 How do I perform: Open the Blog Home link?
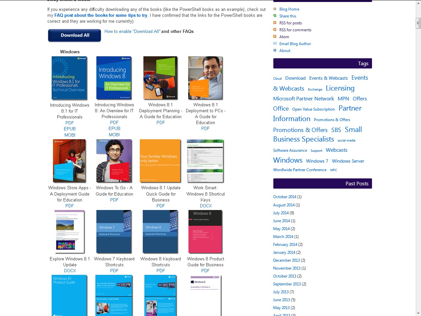pyautogui.click(x=289, y=9)
